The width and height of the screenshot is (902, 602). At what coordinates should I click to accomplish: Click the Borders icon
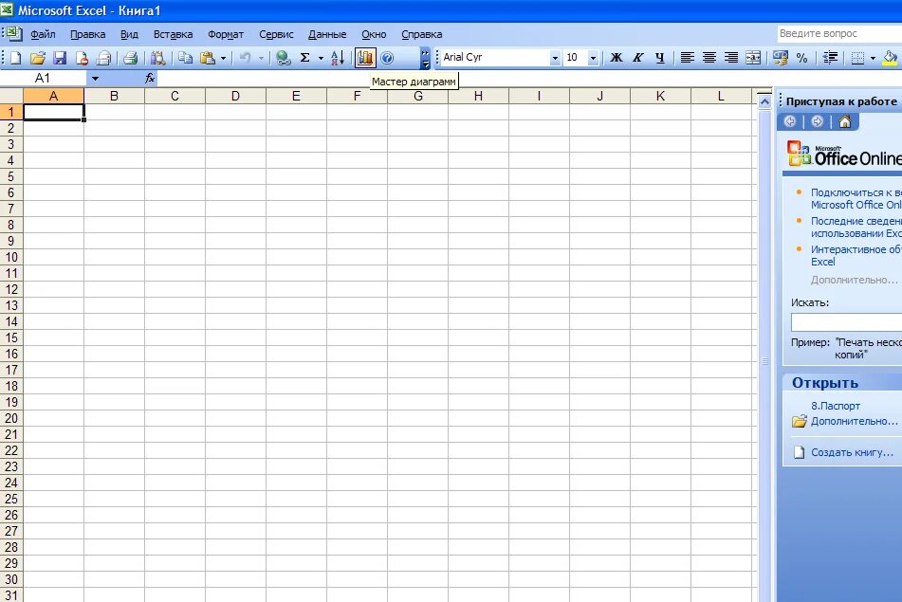click(x=857, y=58)
